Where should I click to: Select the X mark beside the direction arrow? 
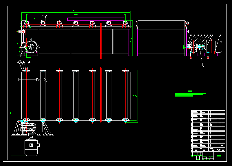[x=45, y=80]
